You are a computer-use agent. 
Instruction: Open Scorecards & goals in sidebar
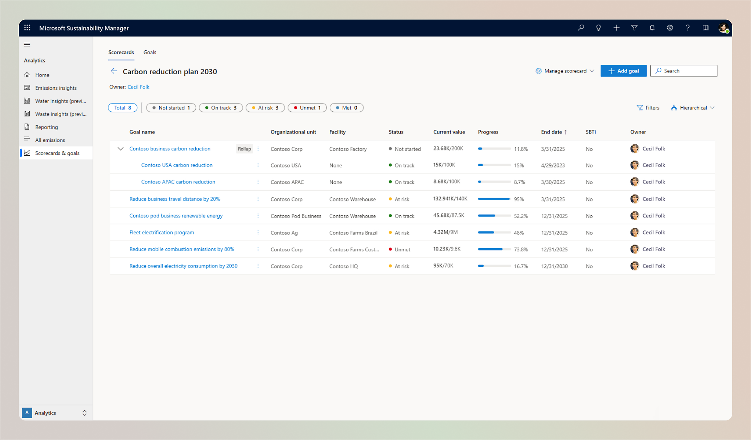coord(56,153)
